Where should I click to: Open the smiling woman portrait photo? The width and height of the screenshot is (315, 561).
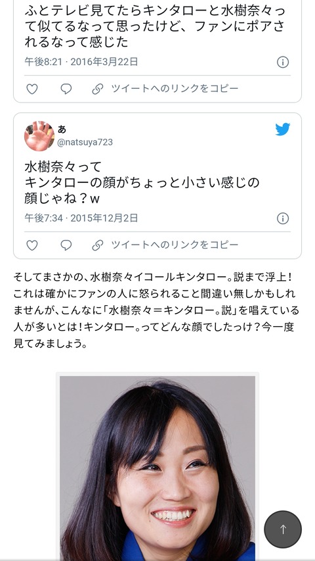157,466
